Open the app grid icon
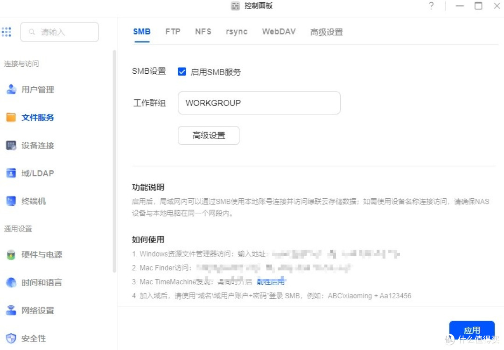This screenshot has width=504, height=350. click(7, 32)
